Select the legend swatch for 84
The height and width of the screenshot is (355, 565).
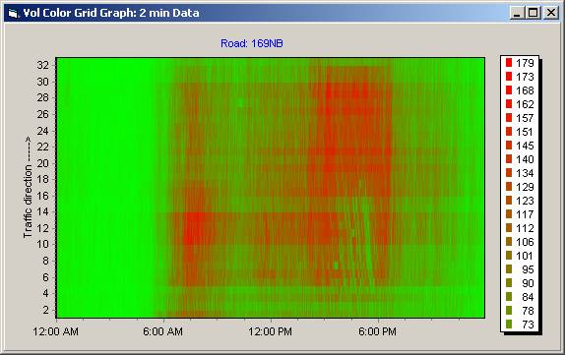[509, 297]
